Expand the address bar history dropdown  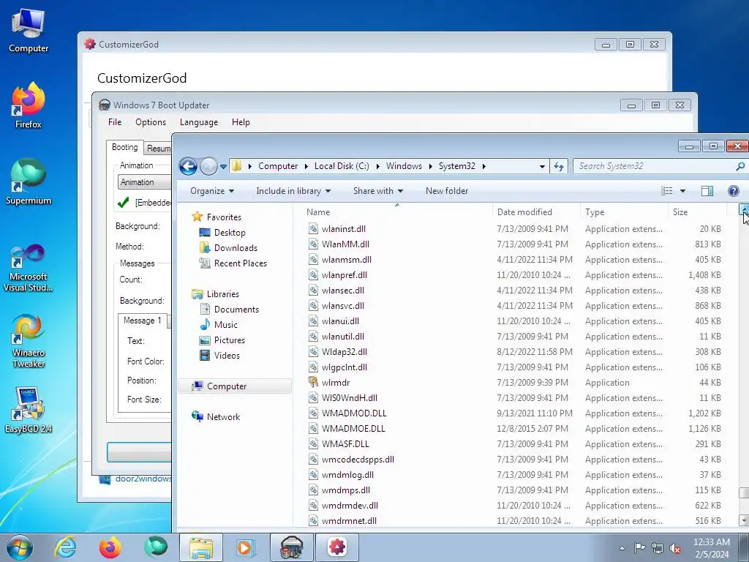(542, 166)
